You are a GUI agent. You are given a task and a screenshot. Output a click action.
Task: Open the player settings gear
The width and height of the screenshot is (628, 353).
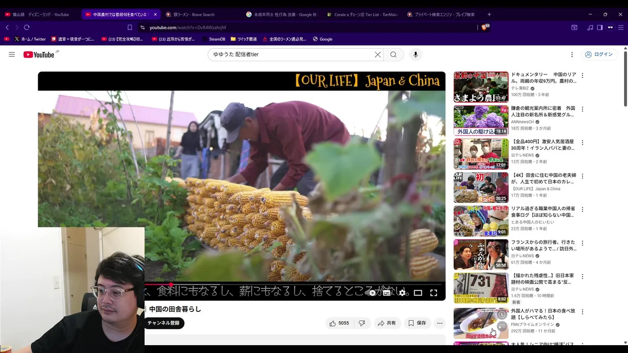(x=402, y=293)
